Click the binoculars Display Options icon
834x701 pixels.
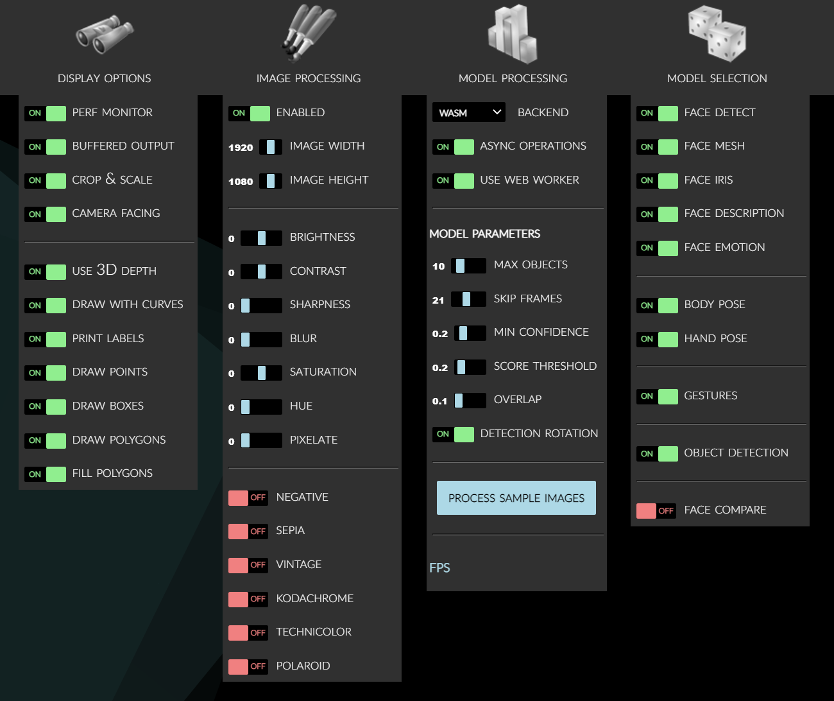pyautogui.click(x=104, y=35)
